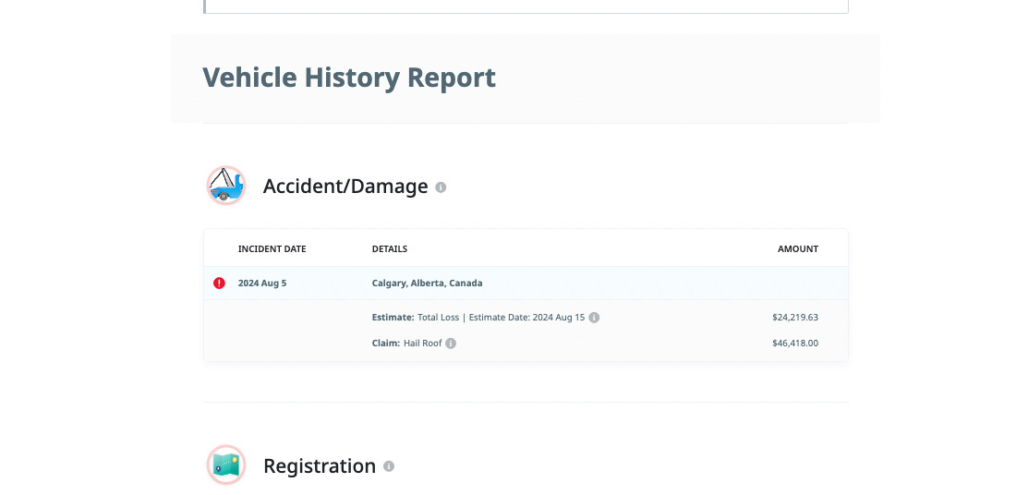Click the $46,418.00 claim amount
Screen dimensions: 1016x495
pos(794,344)
